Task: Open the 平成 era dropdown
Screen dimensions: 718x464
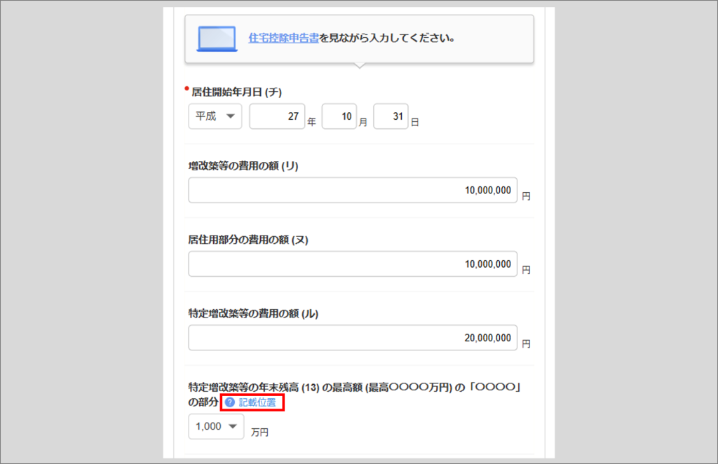Action: (x=215, y=116)
